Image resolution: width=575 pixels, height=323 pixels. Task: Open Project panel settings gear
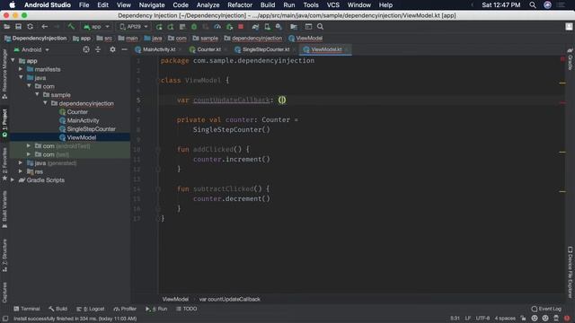(x=112, y=49)
